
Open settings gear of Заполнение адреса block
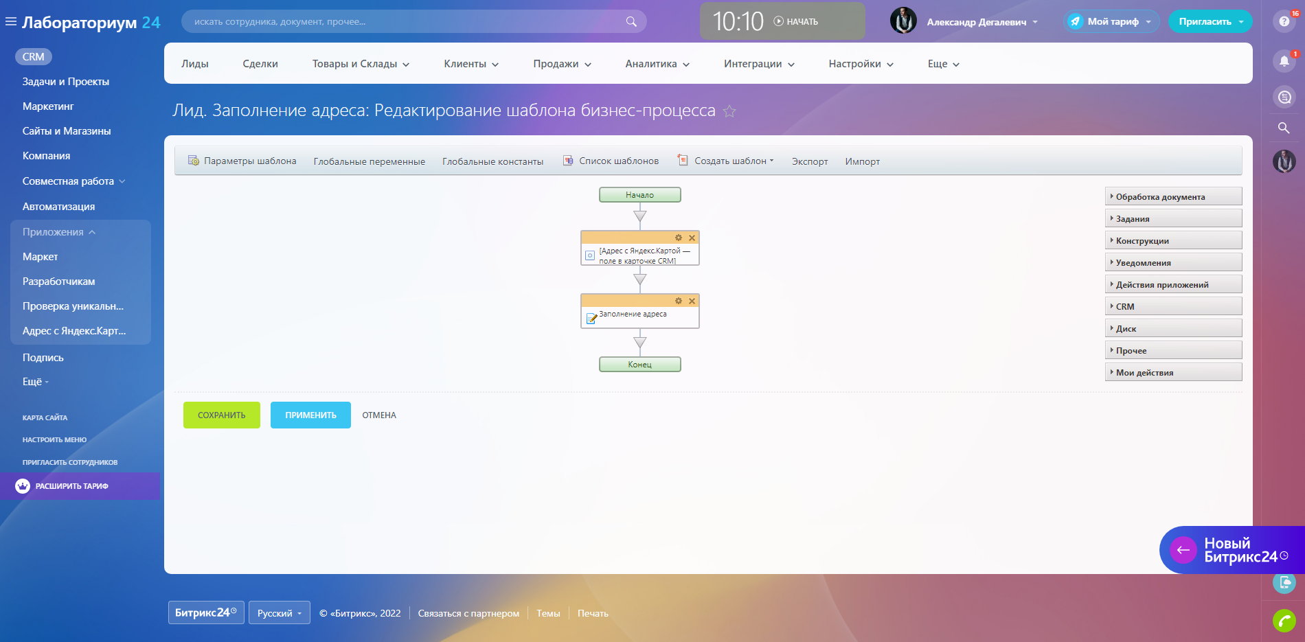[x=679, y=301]
